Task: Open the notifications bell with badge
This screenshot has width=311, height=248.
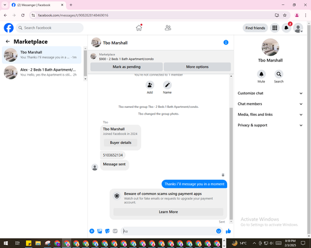Action: 286,28
